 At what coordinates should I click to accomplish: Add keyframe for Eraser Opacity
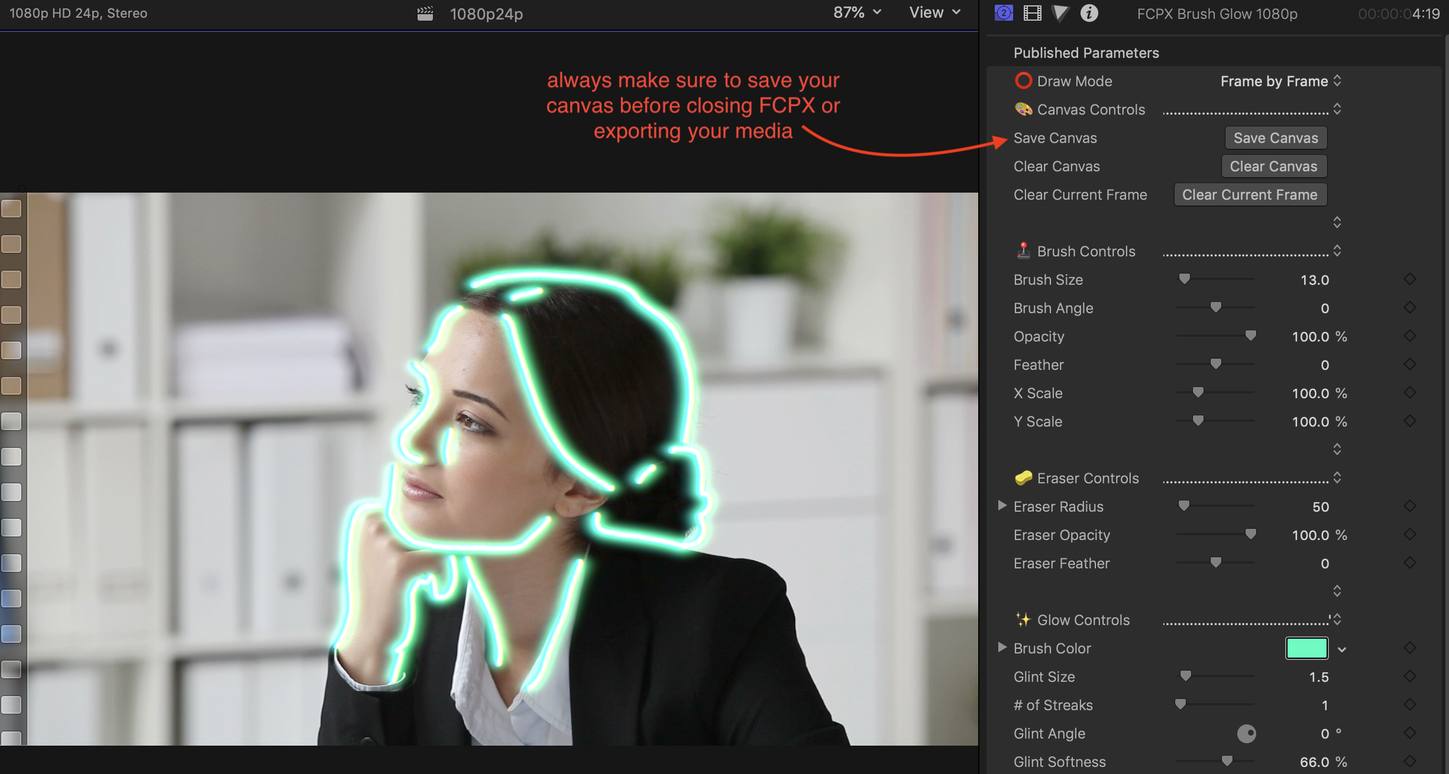(x=1410, y=535)
